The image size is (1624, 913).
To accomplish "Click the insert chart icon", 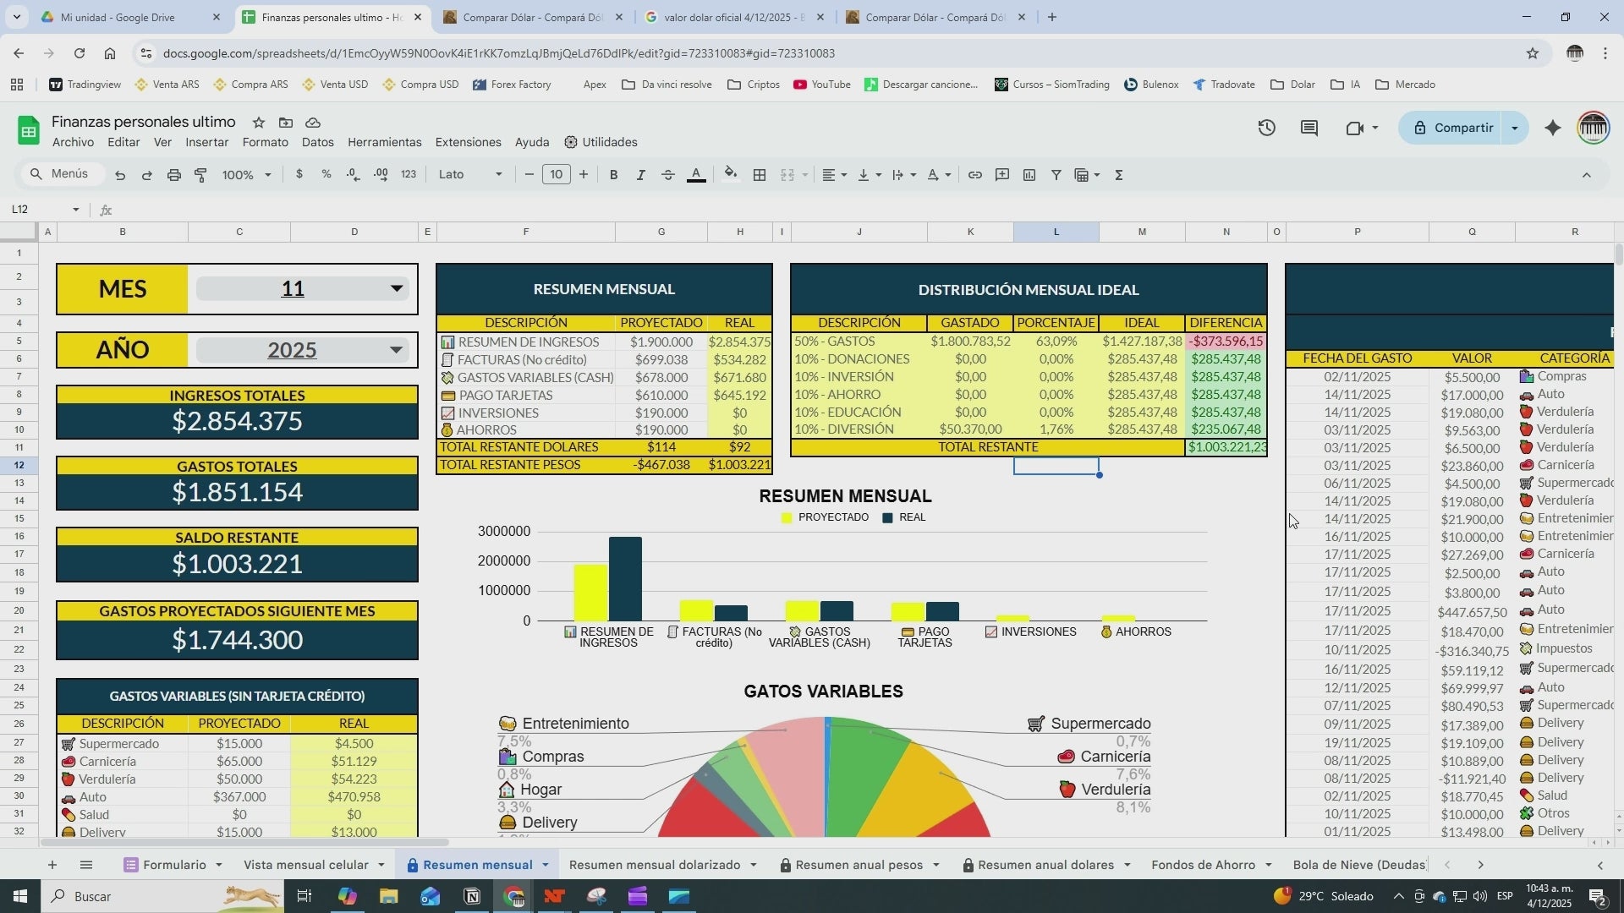I will [x=1029, y=175].
